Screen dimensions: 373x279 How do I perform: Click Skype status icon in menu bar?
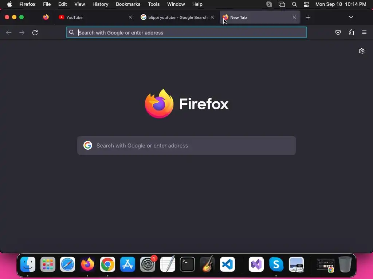tap(269, 4)
